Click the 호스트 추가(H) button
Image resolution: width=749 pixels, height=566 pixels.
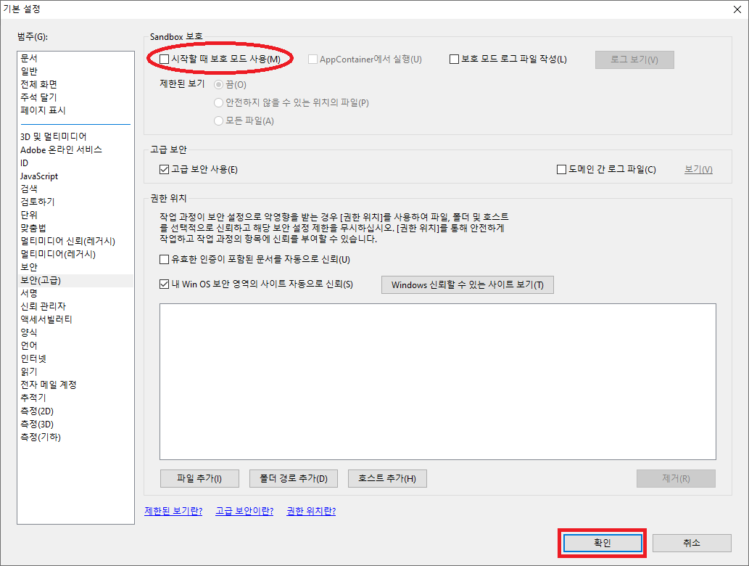point(387,478)
